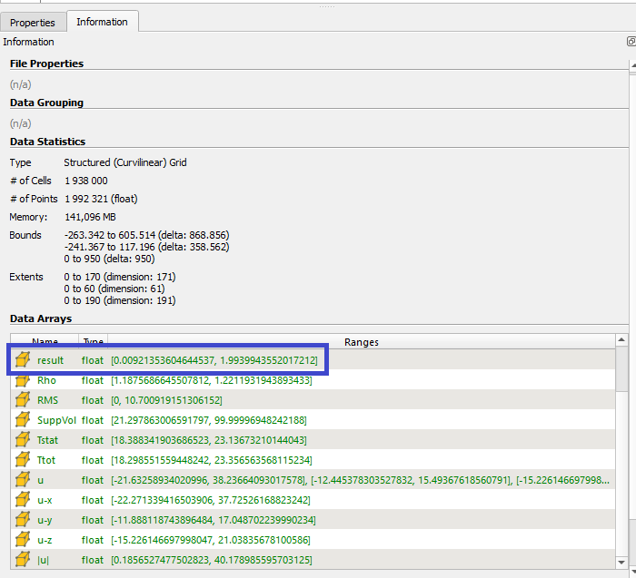Select the Ttot array name
Viewport: 636px width, 578px height.
point(46,460)
